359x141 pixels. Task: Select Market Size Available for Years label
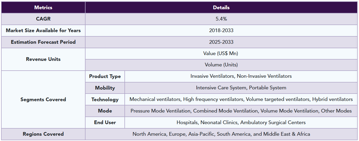(x=43, y=31)
